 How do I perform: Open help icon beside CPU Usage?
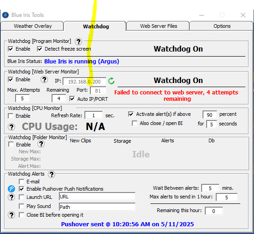(x=11, y=127)
